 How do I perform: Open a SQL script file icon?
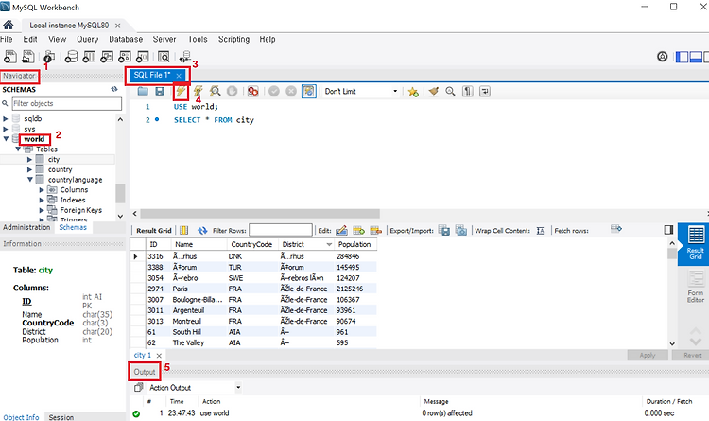pyautogui.click(x=28, y=57)
